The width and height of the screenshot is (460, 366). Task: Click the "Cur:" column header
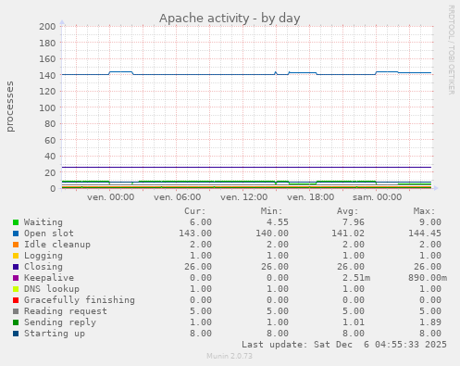(x=195, y=211)
